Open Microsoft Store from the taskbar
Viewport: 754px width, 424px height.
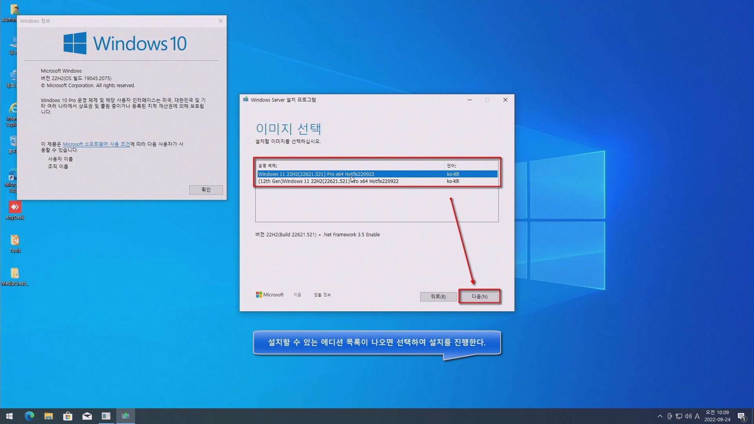click(x=68, y=416)
